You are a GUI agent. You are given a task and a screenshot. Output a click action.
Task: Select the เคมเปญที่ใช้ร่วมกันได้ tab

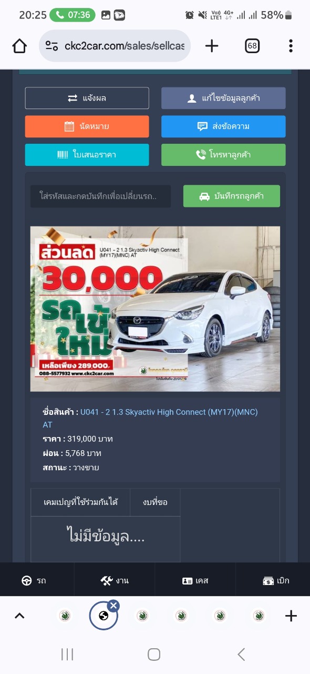80,502
